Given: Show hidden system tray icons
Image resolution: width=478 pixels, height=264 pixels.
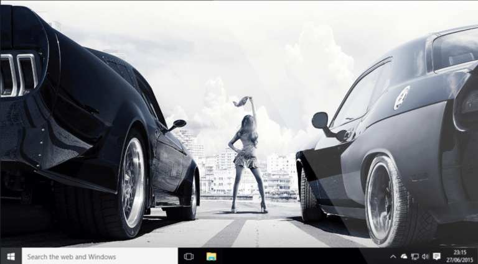Looking at the screenshot, I should [393, 257].
